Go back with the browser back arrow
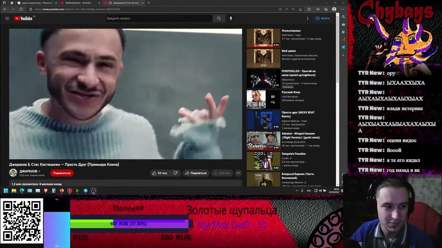Image resolution: width=442 pixels, height=248 pixels. [x=5, y=9]
